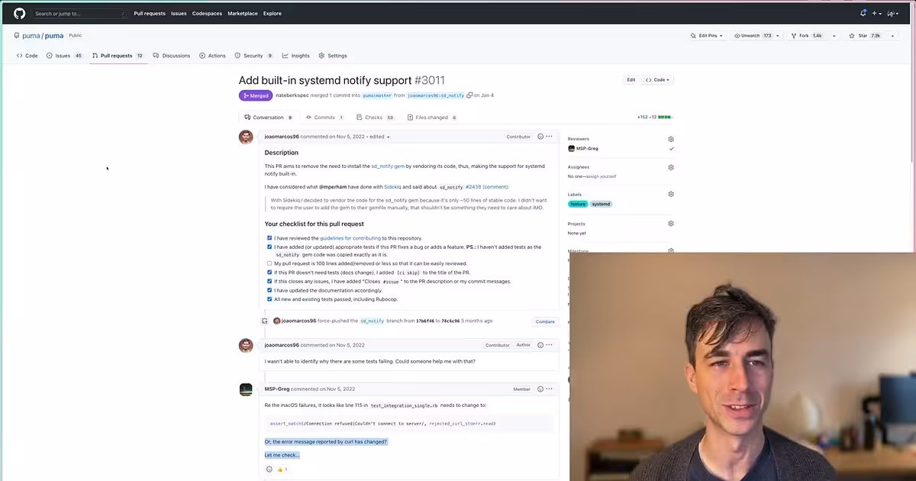The width and height of the screenshot is (916, 481).
Task: Expand the Code dropdown beside Edit
Action: click(658, 79)
